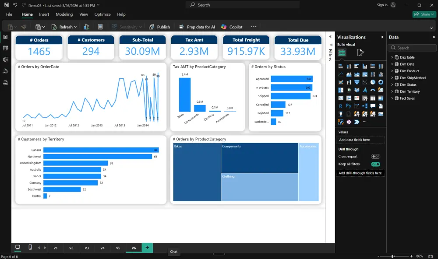Image resolution: width=438 pixels, height=259 pixels.
Task: Open the Optimize ribbon tab
Action: (102, 14)
